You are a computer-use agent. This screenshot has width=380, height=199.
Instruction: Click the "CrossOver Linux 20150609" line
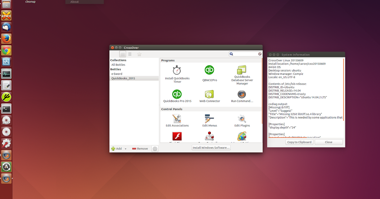tap(286, 60)
